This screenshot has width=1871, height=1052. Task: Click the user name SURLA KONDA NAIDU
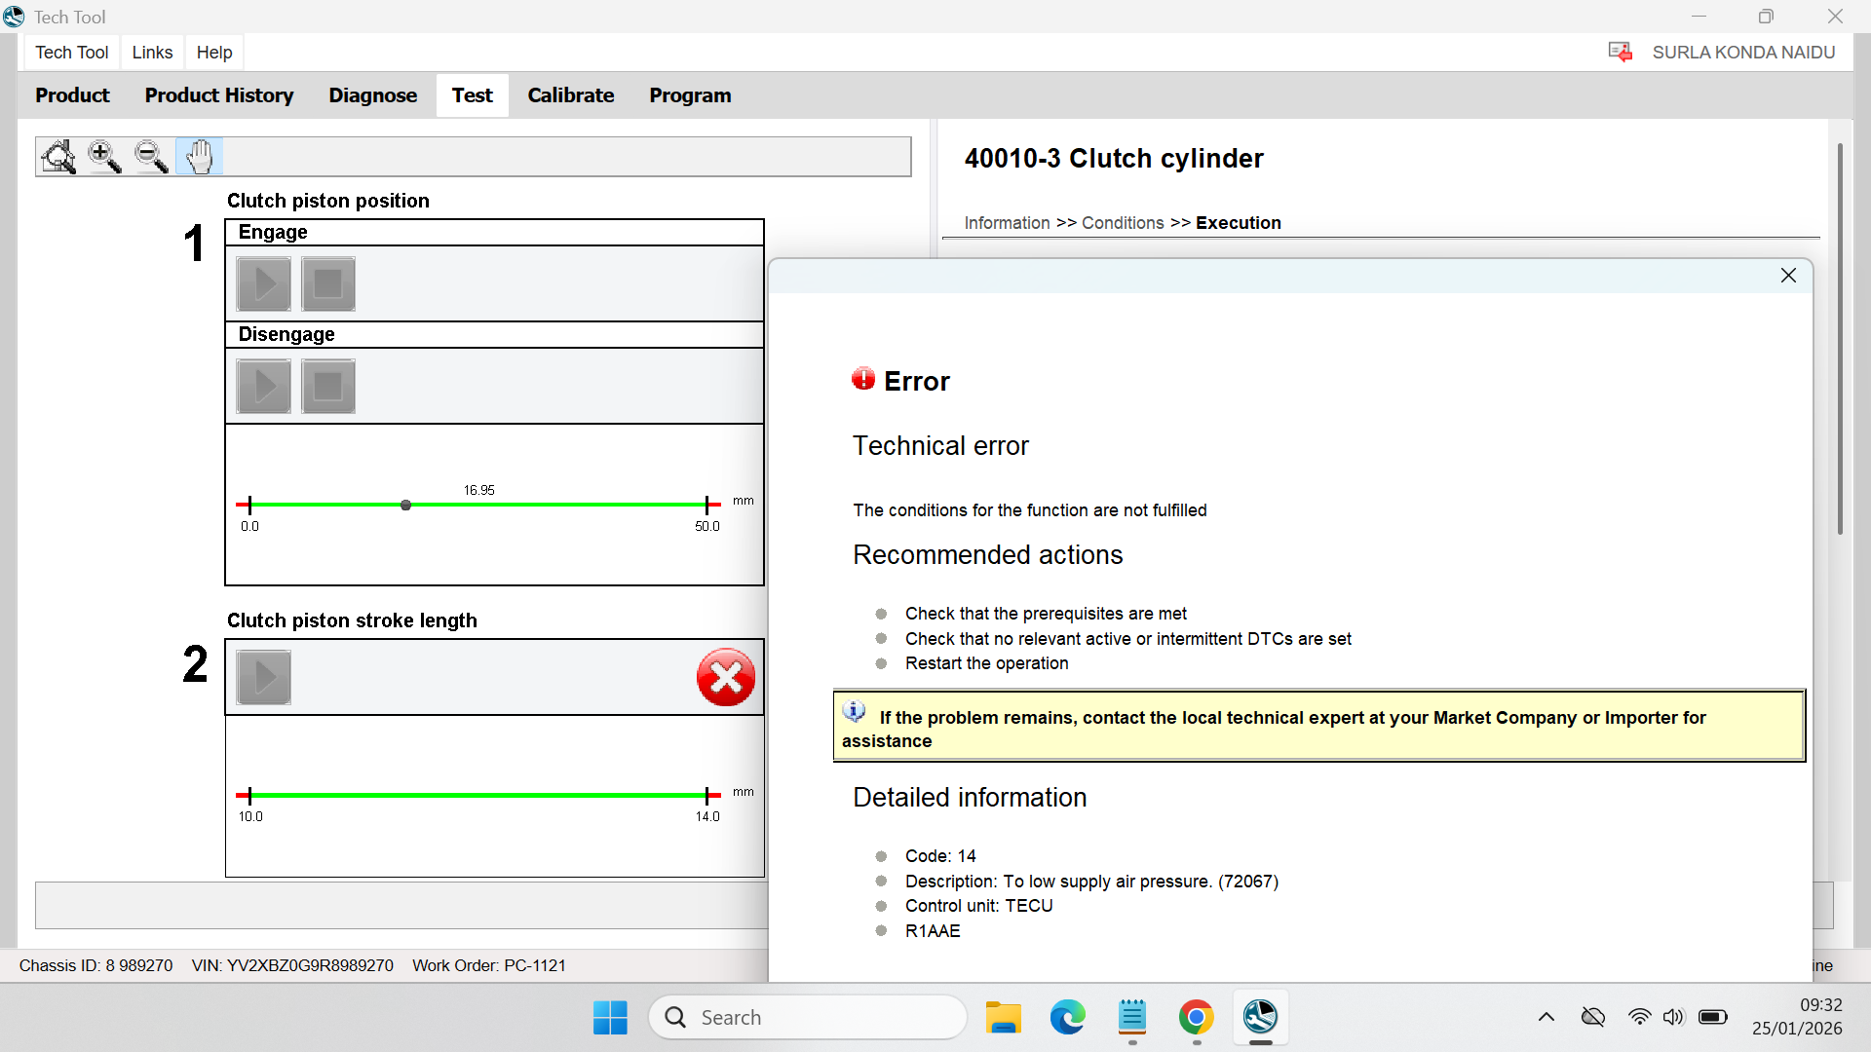pos(1743,53)
